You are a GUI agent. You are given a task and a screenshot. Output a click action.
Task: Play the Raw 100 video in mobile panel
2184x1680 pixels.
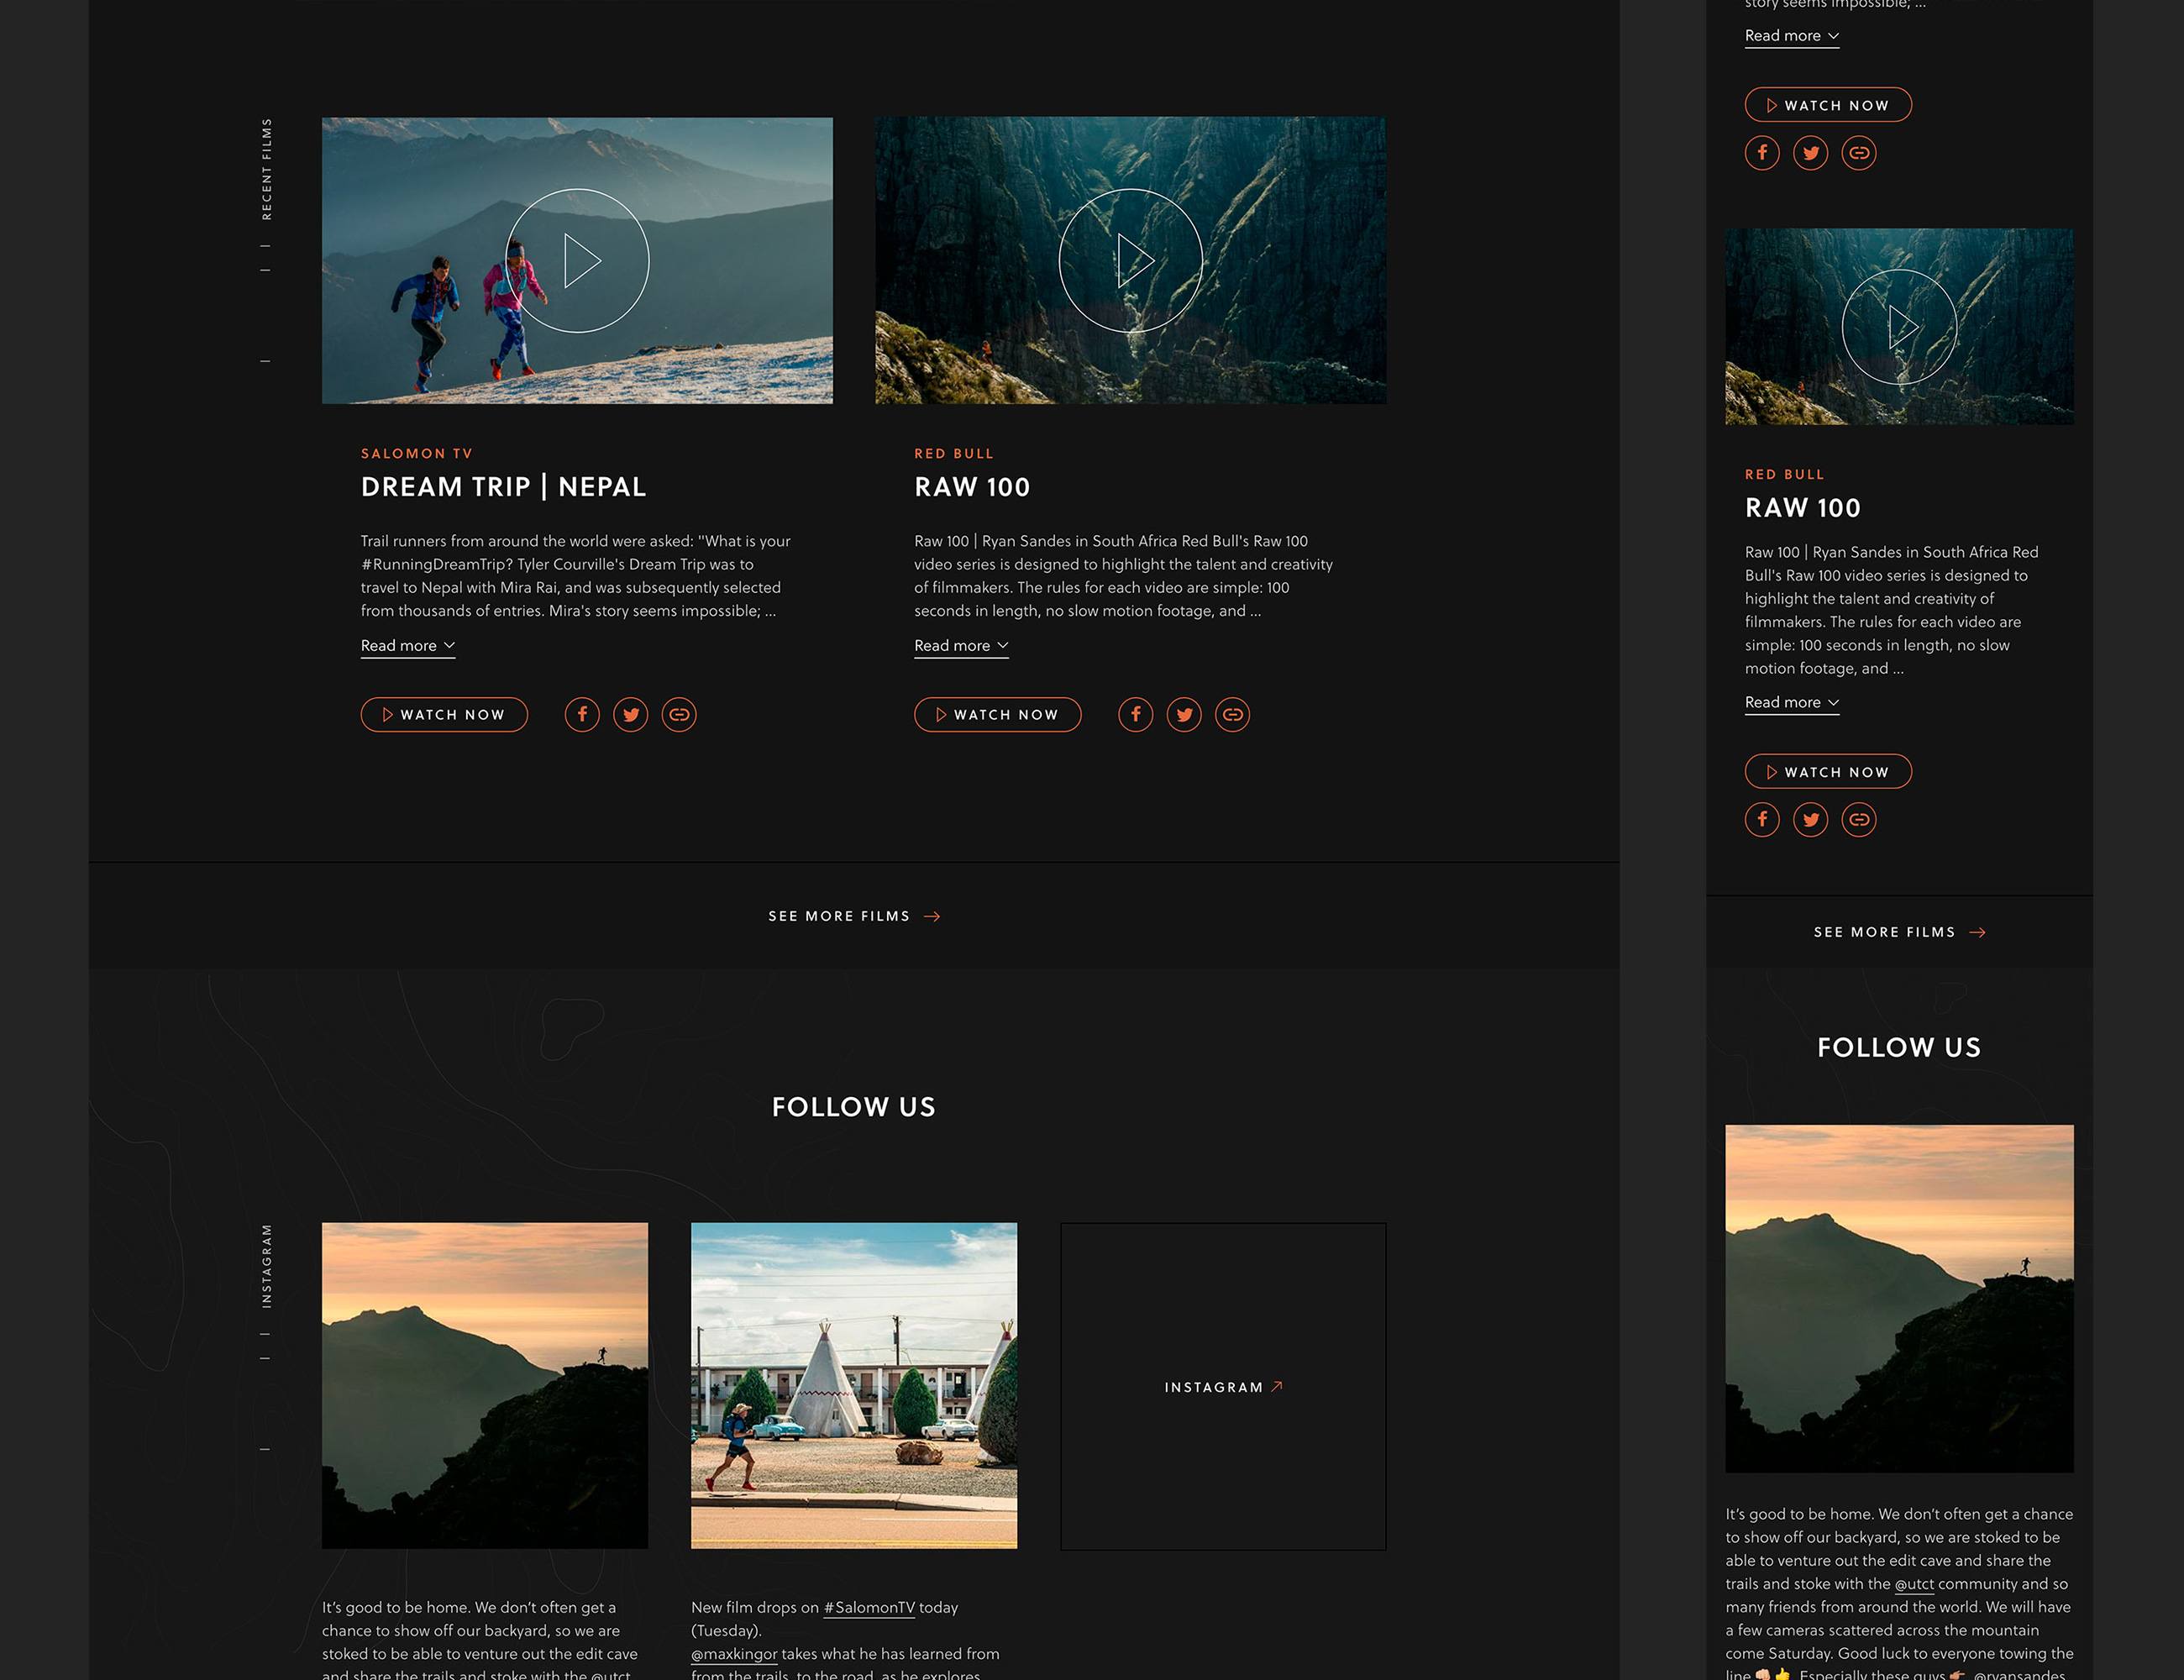[1899, 327]
